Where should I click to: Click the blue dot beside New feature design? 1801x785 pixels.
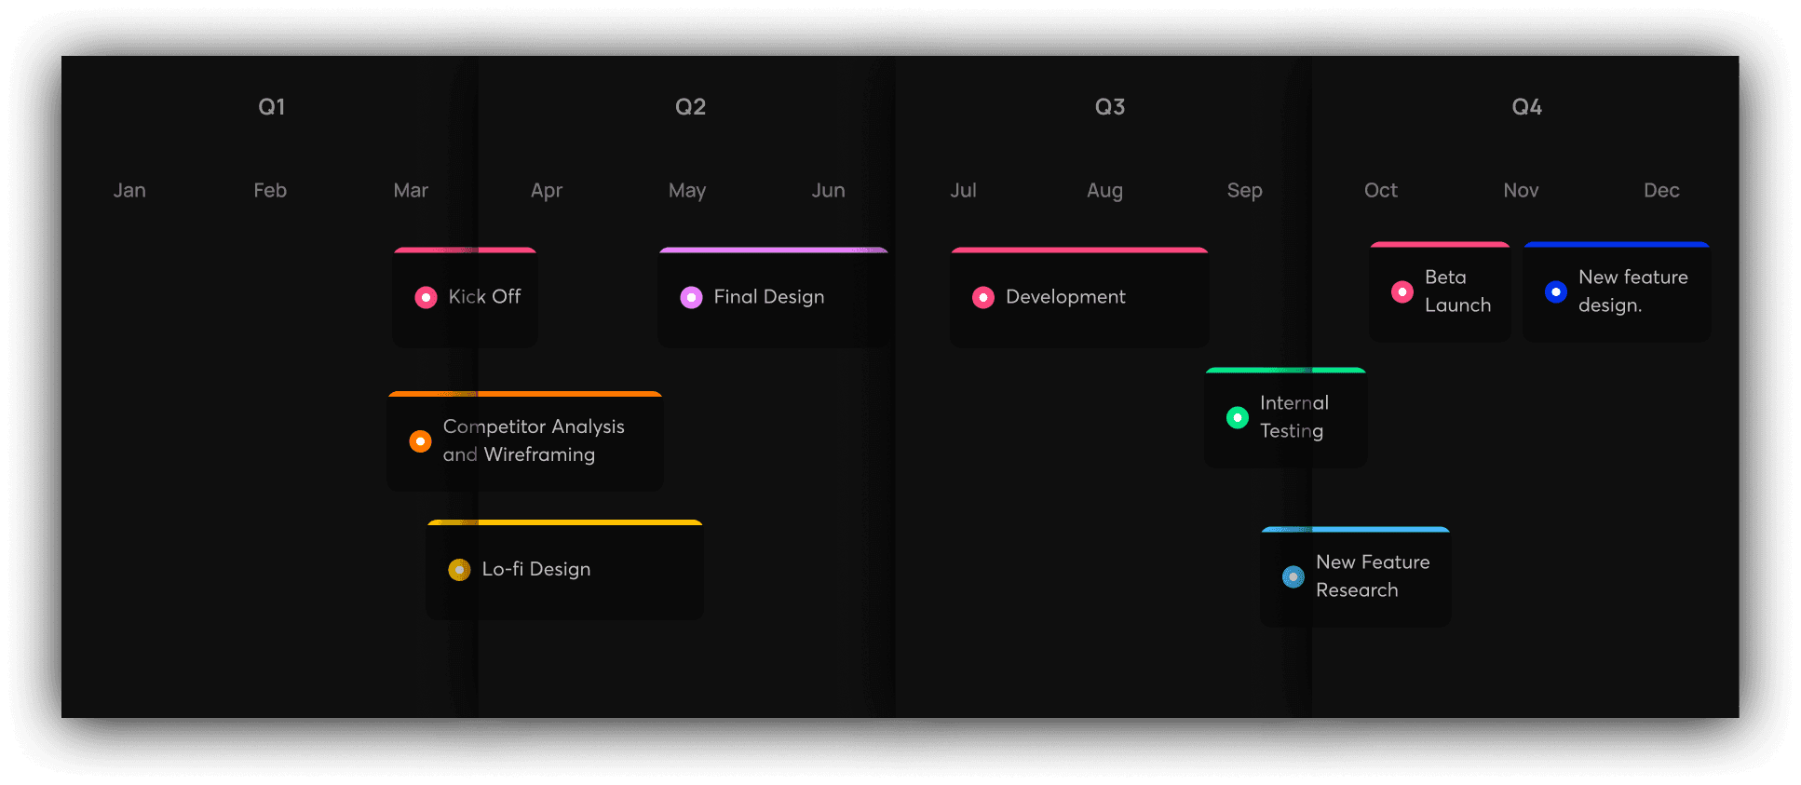tap(1556, 291)
